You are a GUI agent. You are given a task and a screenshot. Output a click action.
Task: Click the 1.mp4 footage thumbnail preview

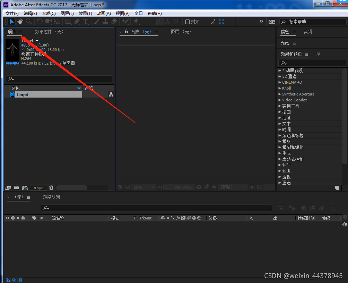tap(12, 52)
